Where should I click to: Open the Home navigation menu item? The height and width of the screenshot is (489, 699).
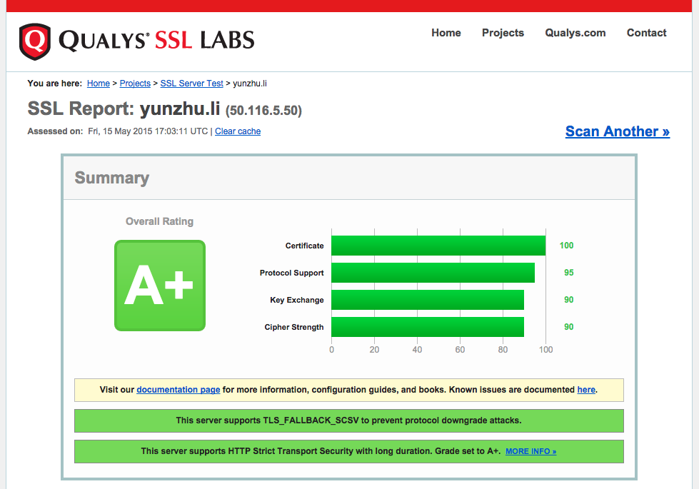click(446, 33)
